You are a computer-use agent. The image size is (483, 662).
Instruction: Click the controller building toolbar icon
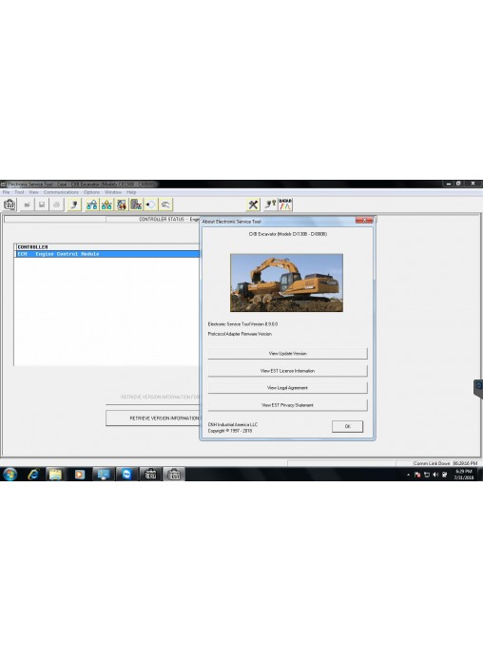click(136, 204)
